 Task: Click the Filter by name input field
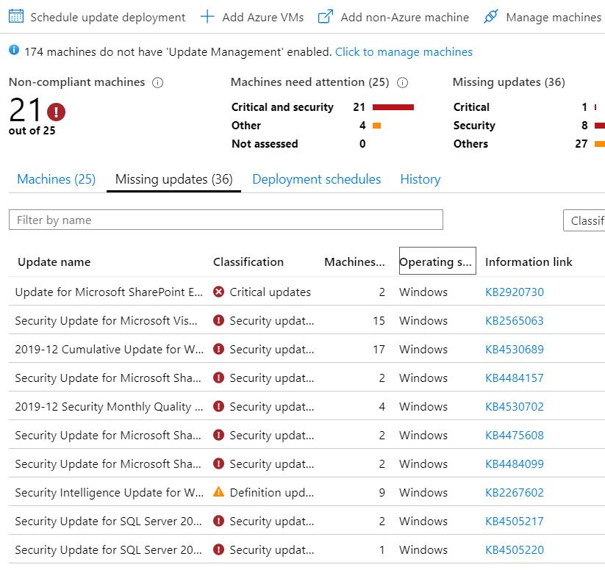point(226,220)
